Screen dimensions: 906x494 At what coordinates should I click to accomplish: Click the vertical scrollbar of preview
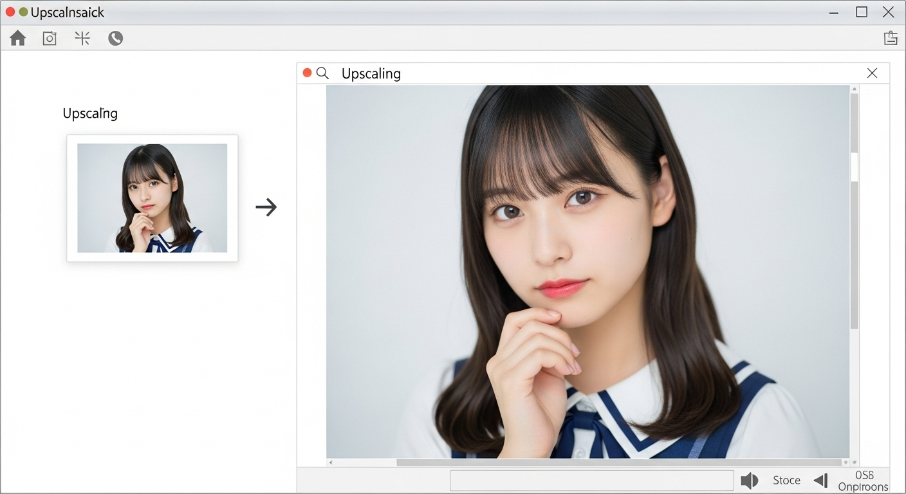click(855, 257)
